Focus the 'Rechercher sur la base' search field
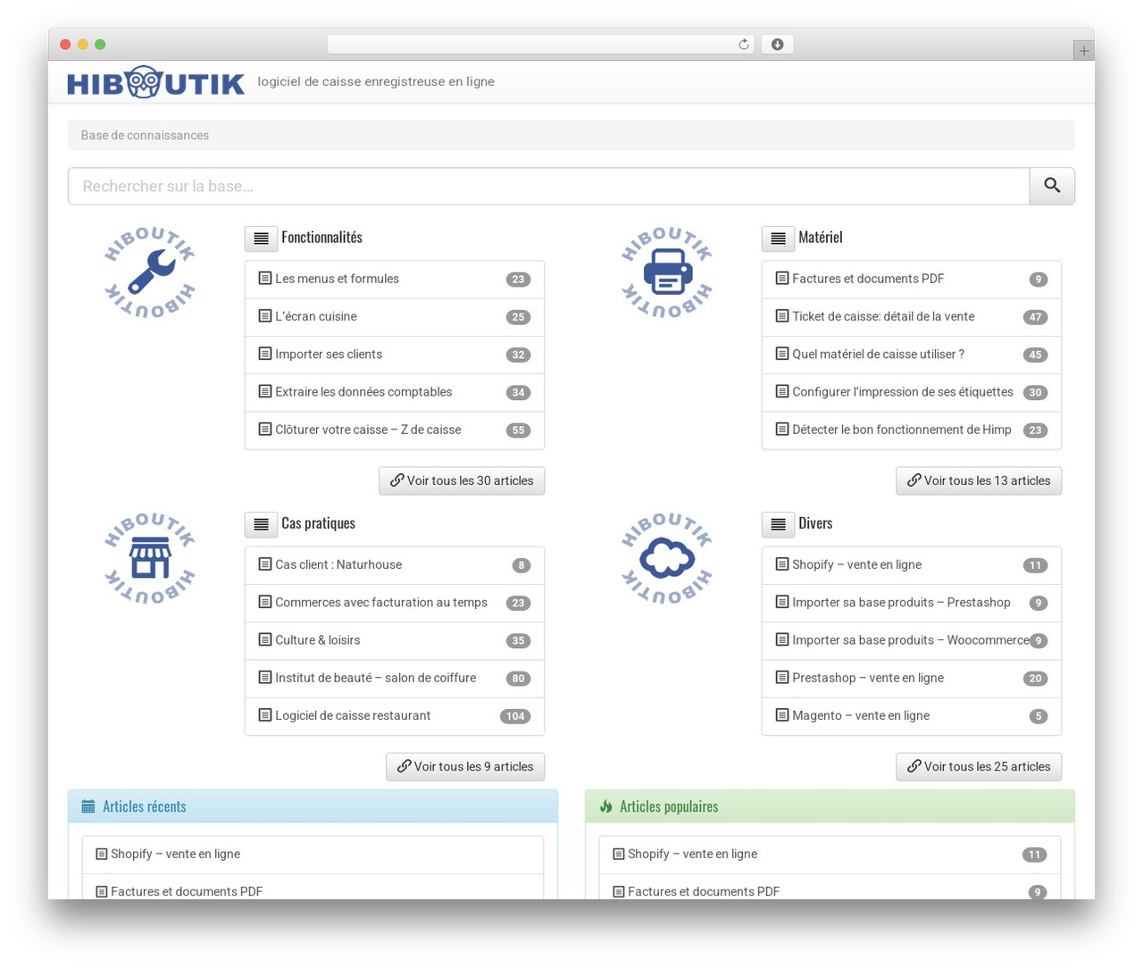The image size is (1143, 968). click(548, 186)
